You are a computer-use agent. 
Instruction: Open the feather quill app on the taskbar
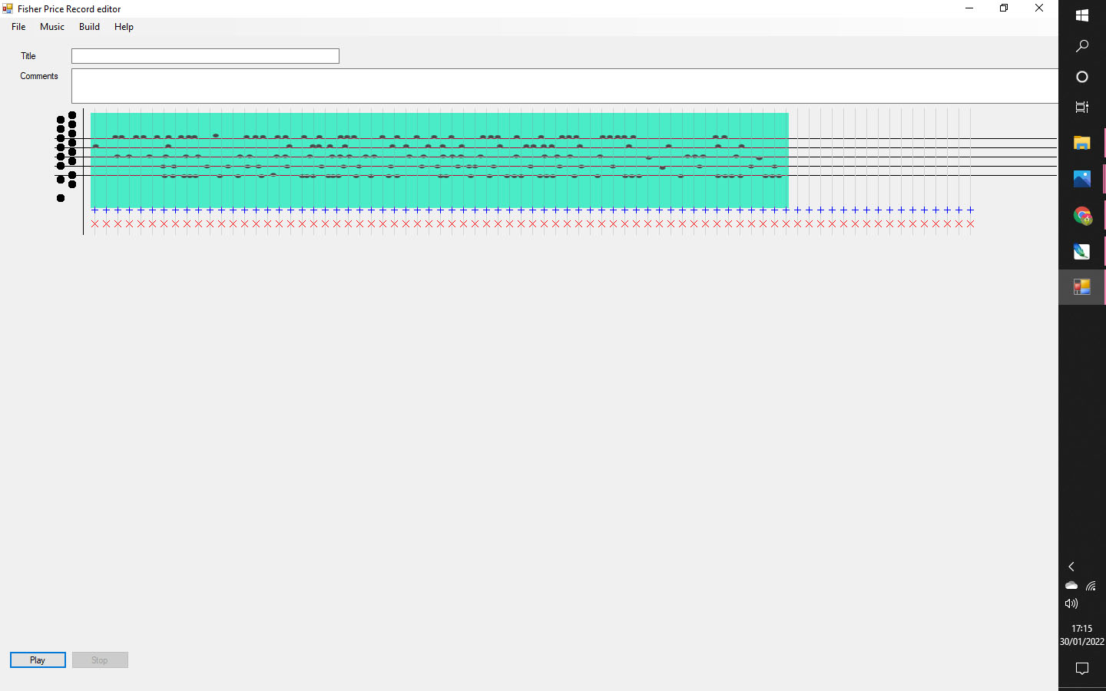(x=1082, y=251)
